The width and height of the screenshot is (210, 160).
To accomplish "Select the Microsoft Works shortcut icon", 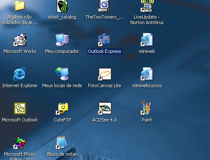I will (20, 40).
